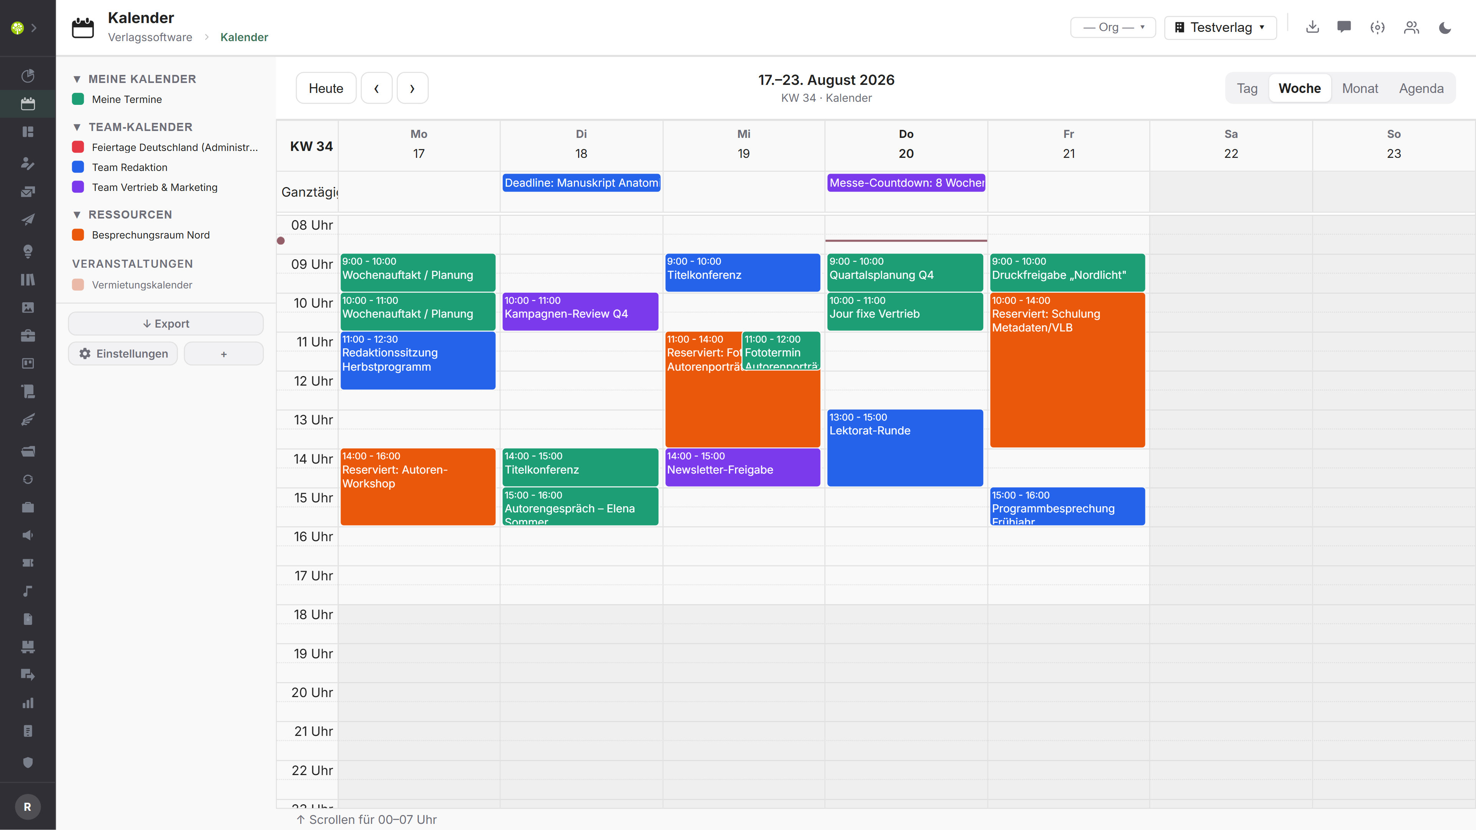Open the chat speech bubble icon
Image resolution: width=1476 pixels, height=830 pixels.
(x=1344, y=27)
